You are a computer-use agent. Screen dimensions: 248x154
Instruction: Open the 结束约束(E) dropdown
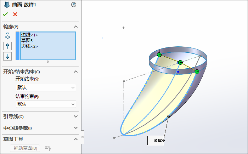46,104
